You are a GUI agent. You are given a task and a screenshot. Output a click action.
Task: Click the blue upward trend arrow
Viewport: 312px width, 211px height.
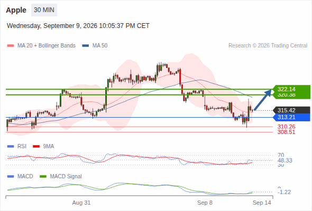click(263, 100)
